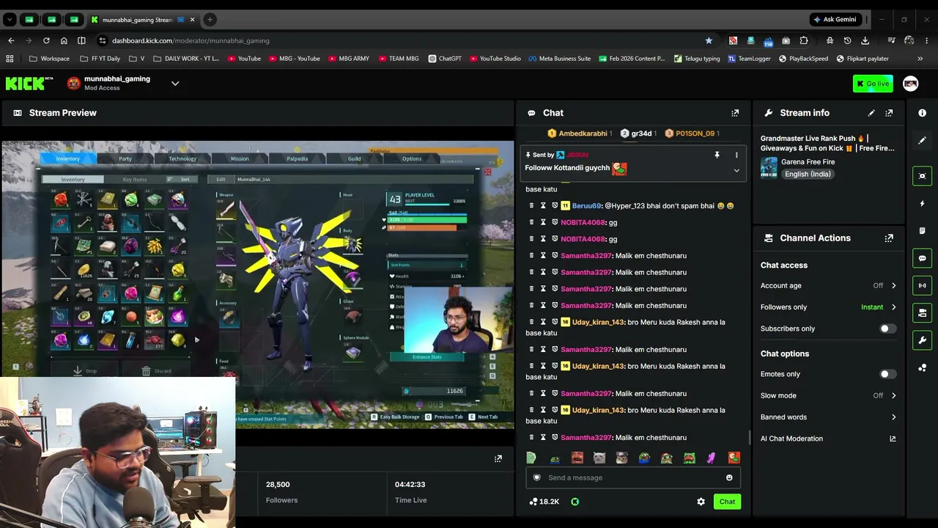
Task: Click the Send a message input
Action: point(633,477)
